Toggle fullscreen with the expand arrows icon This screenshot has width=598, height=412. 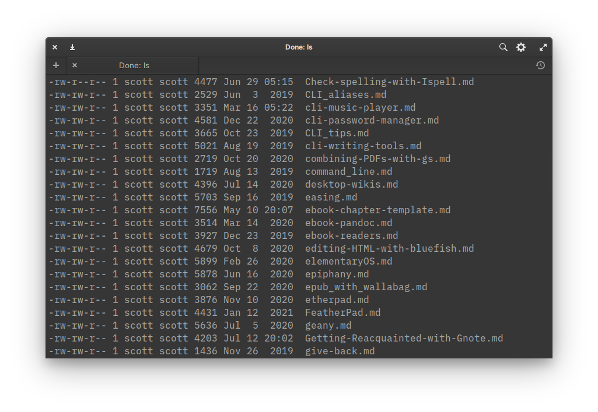543,47
